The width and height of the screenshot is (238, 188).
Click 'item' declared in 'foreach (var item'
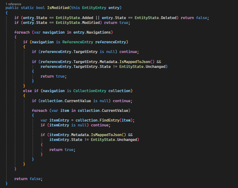(65, 110)
